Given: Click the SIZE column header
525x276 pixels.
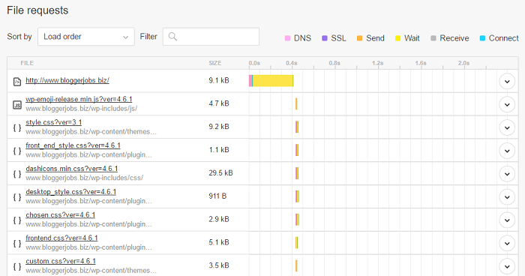Looking at the screenshot, I should (215, 63).
